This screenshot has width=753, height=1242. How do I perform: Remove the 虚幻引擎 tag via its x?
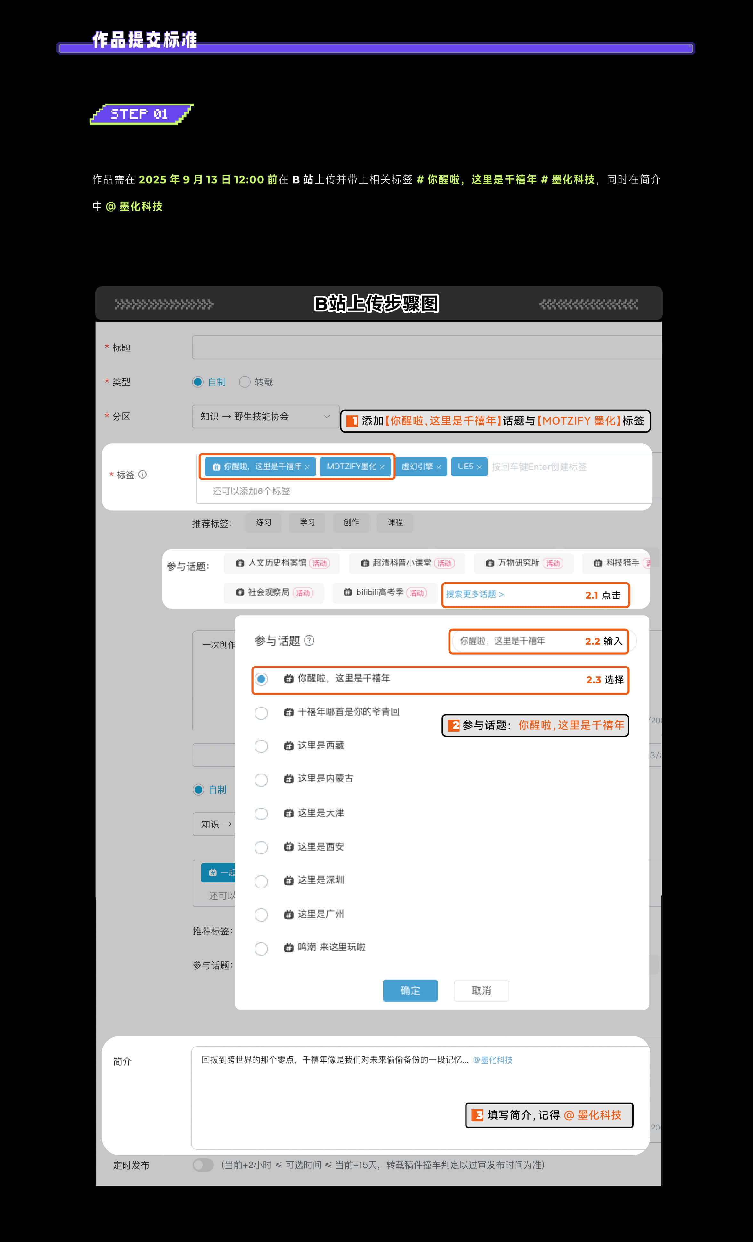(439, 467)
